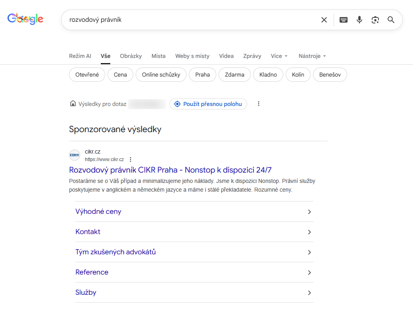Clear the search query with the X icon
The height and width of the screenshot is (317, 413).
[324, 19]
